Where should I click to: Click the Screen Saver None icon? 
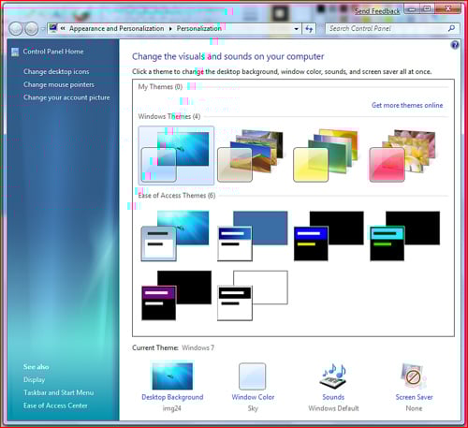(414, 376)
